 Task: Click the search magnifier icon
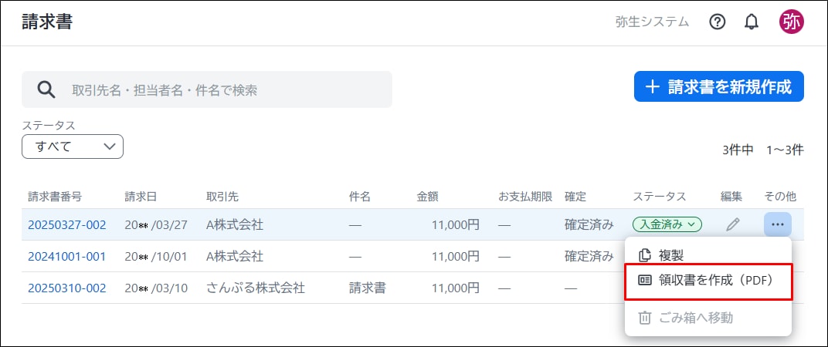click(x=46, y=89)
